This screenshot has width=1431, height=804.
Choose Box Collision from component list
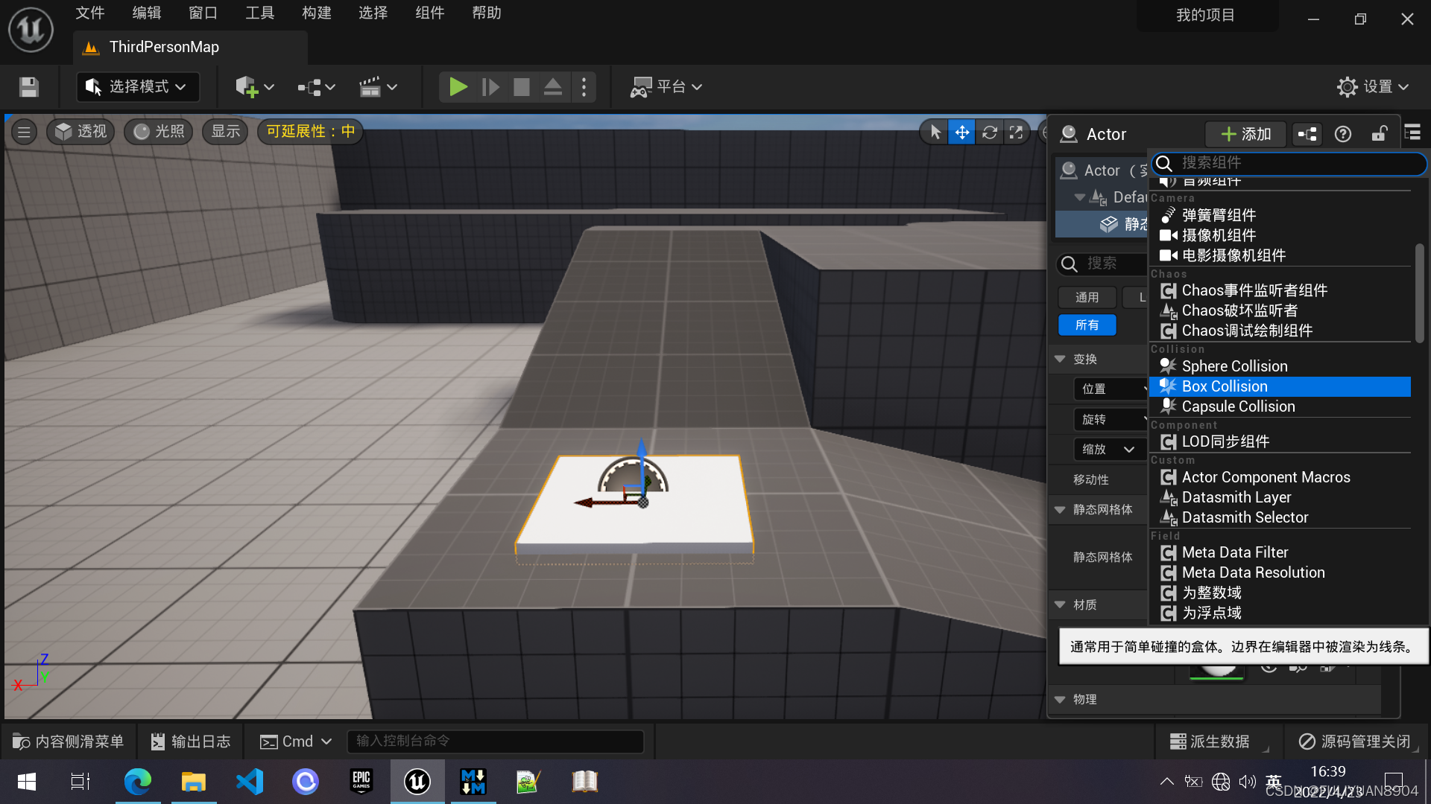pos(1225,386)
